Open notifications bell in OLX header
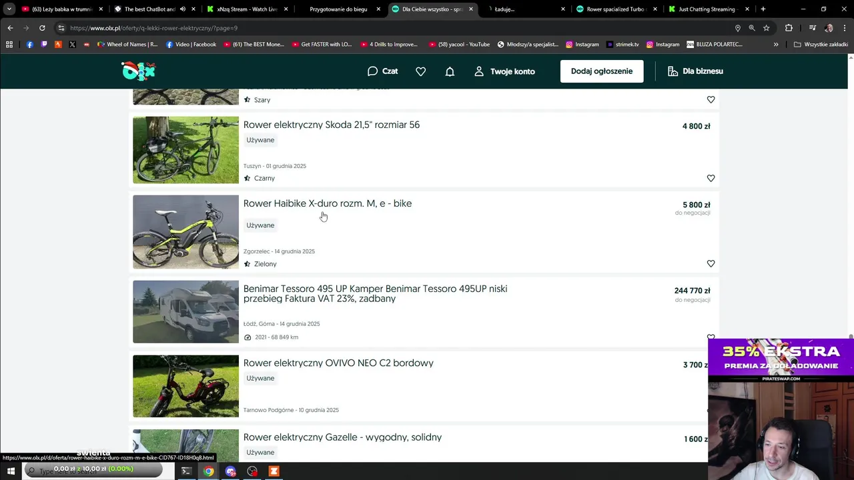This screenshot has height=480, width=854. tap(450, 71)
